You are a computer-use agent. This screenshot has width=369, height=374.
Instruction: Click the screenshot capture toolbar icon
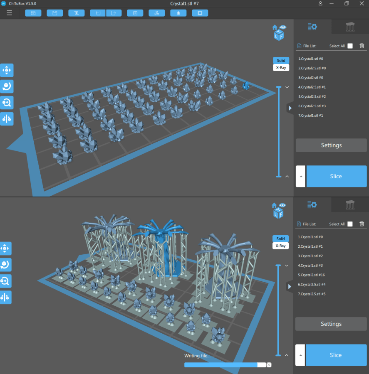click(x=76, y=13)
